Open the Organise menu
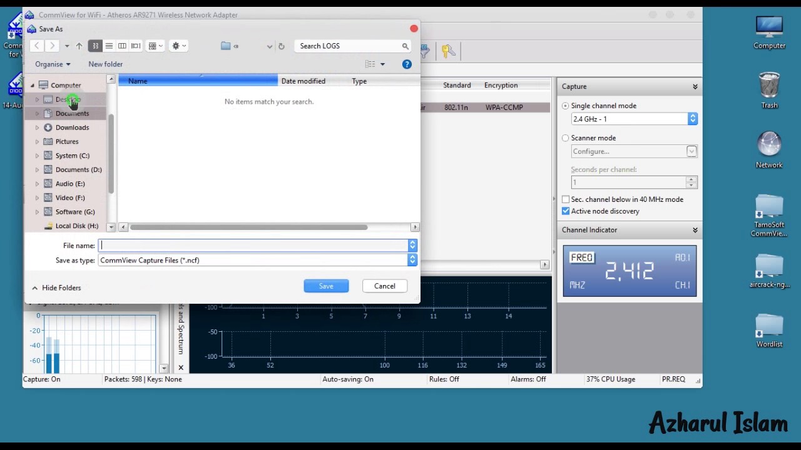 tap(53, 64)
